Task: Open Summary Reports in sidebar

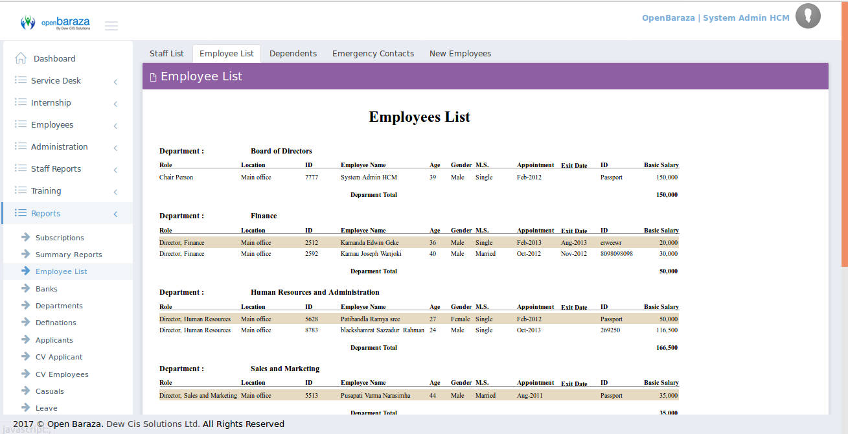Action: (x=69, y=255)
